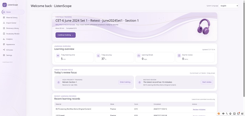Click the AI icon in IME toolbar
Screen dimensions: 245x116
[x=242, y=114]
